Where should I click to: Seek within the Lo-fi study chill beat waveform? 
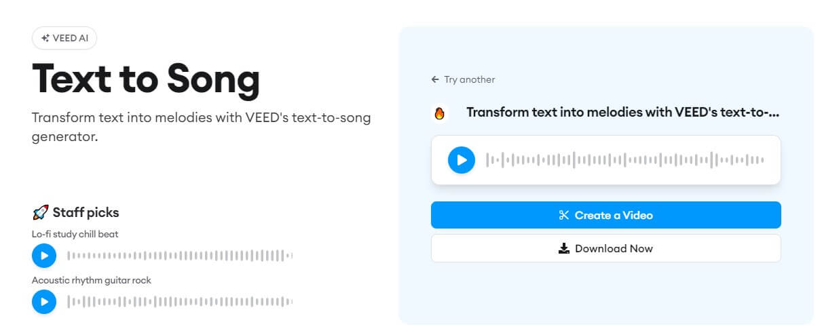[x=180, y=256]
